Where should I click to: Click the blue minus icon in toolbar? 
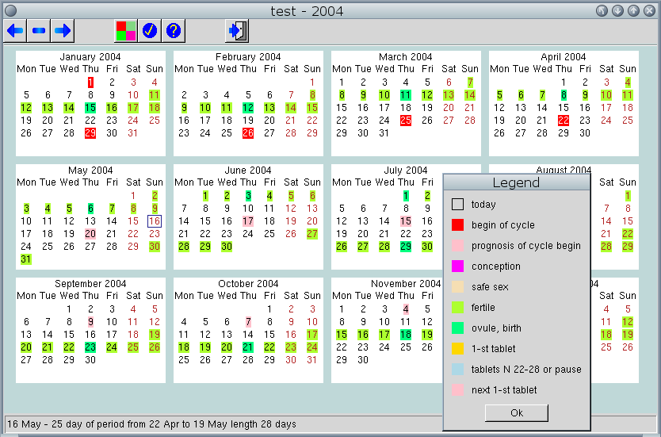coord(40,31)
